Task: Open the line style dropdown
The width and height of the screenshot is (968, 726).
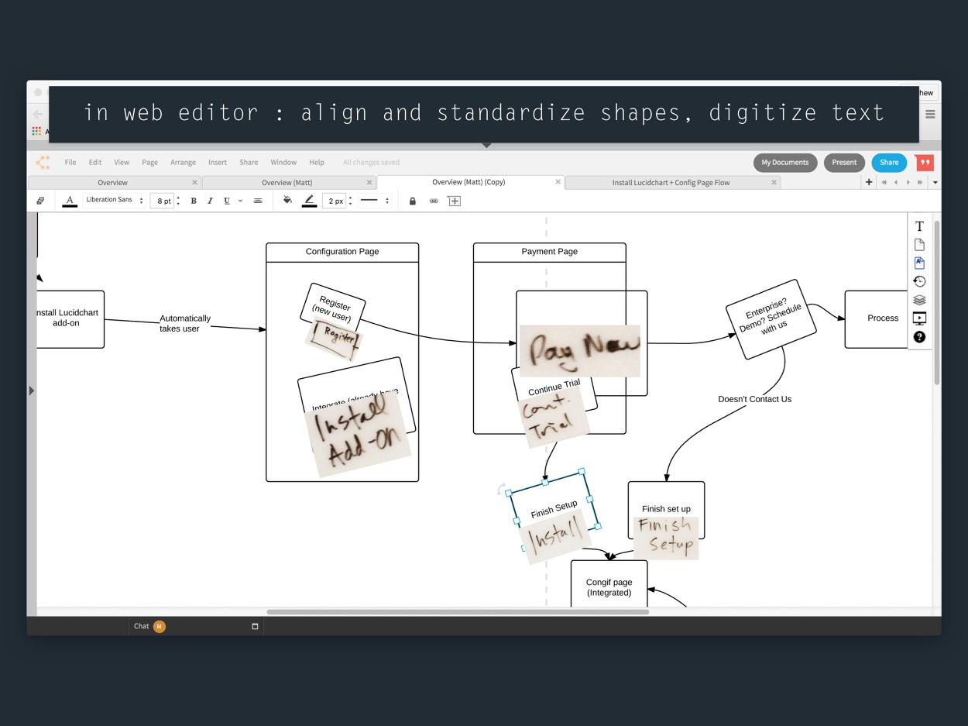Action: point(376,201)
